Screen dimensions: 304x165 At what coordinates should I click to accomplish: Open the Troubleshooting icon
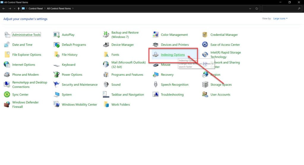click(156, 95)
